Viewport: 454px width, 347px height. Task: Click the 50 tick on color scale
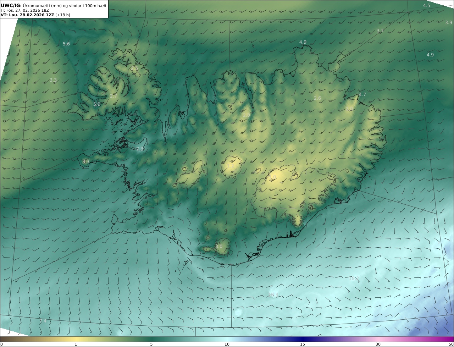point(451,344)
